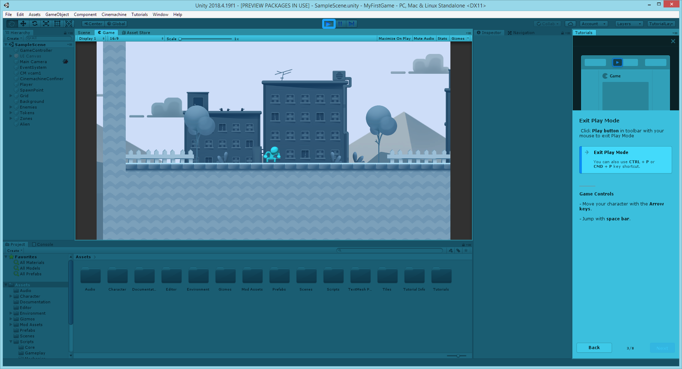
Task: Open Character folder in Assets grid
Action: pyautogui.click(x=117, y=276)
